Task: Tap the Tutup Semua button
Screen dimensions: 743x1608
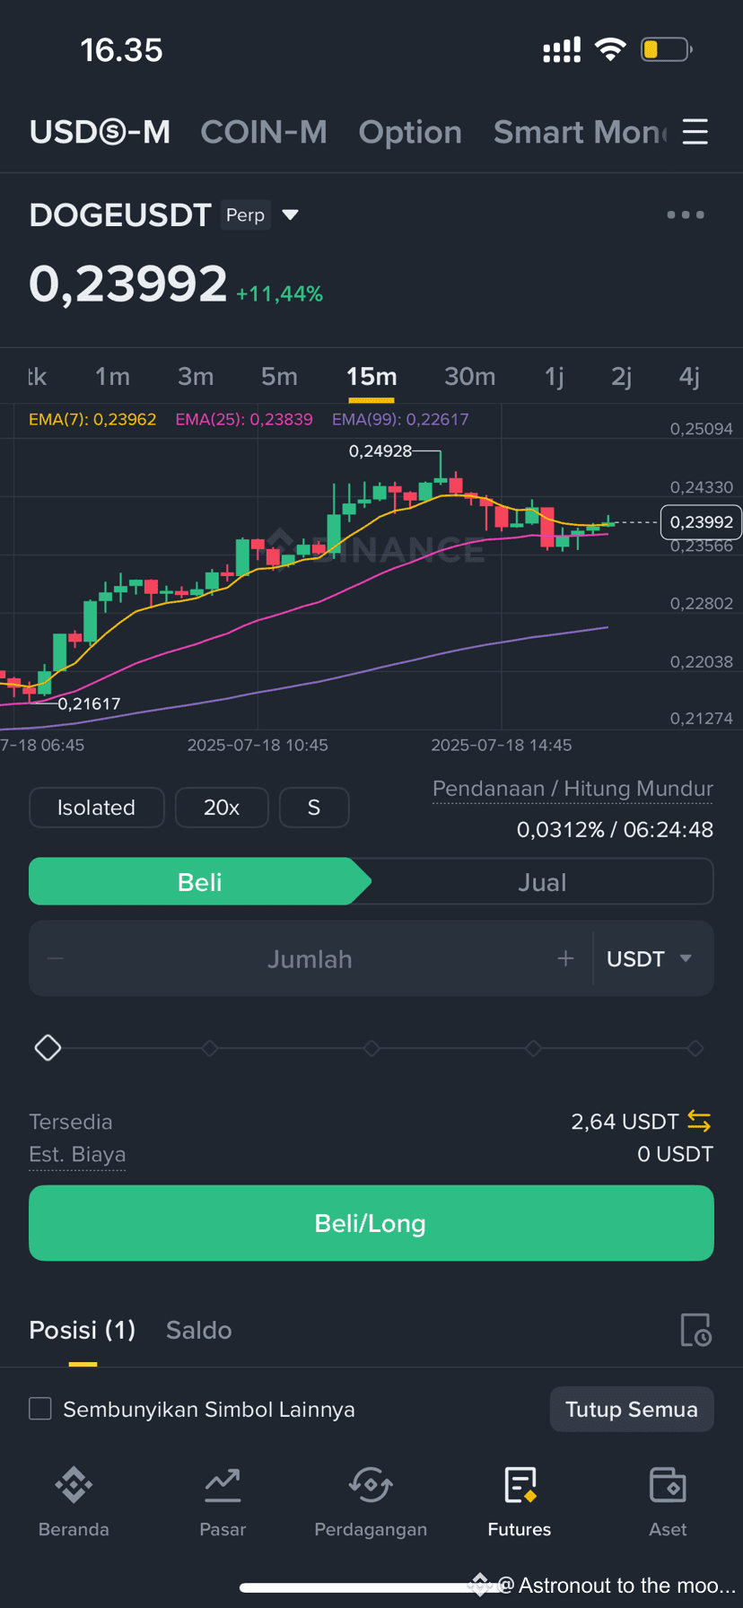Action: tap(632, 1409)
